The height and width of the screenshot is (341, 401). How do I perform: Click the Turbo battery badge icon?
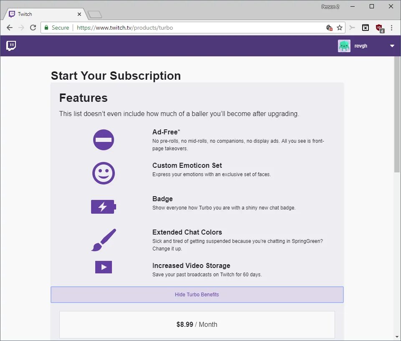click(103, 207)
